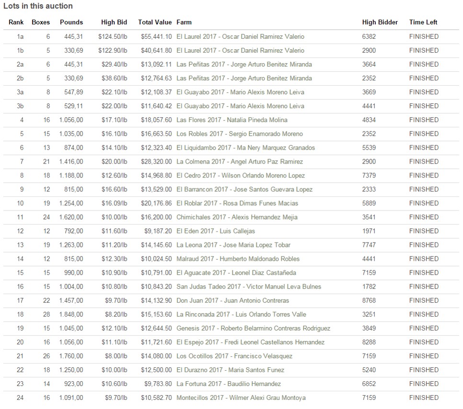Open Chimichales 2017 - Alexis Hernandez Mejia
This screenshot has width=463, height=409.
[x=237, y=217]
